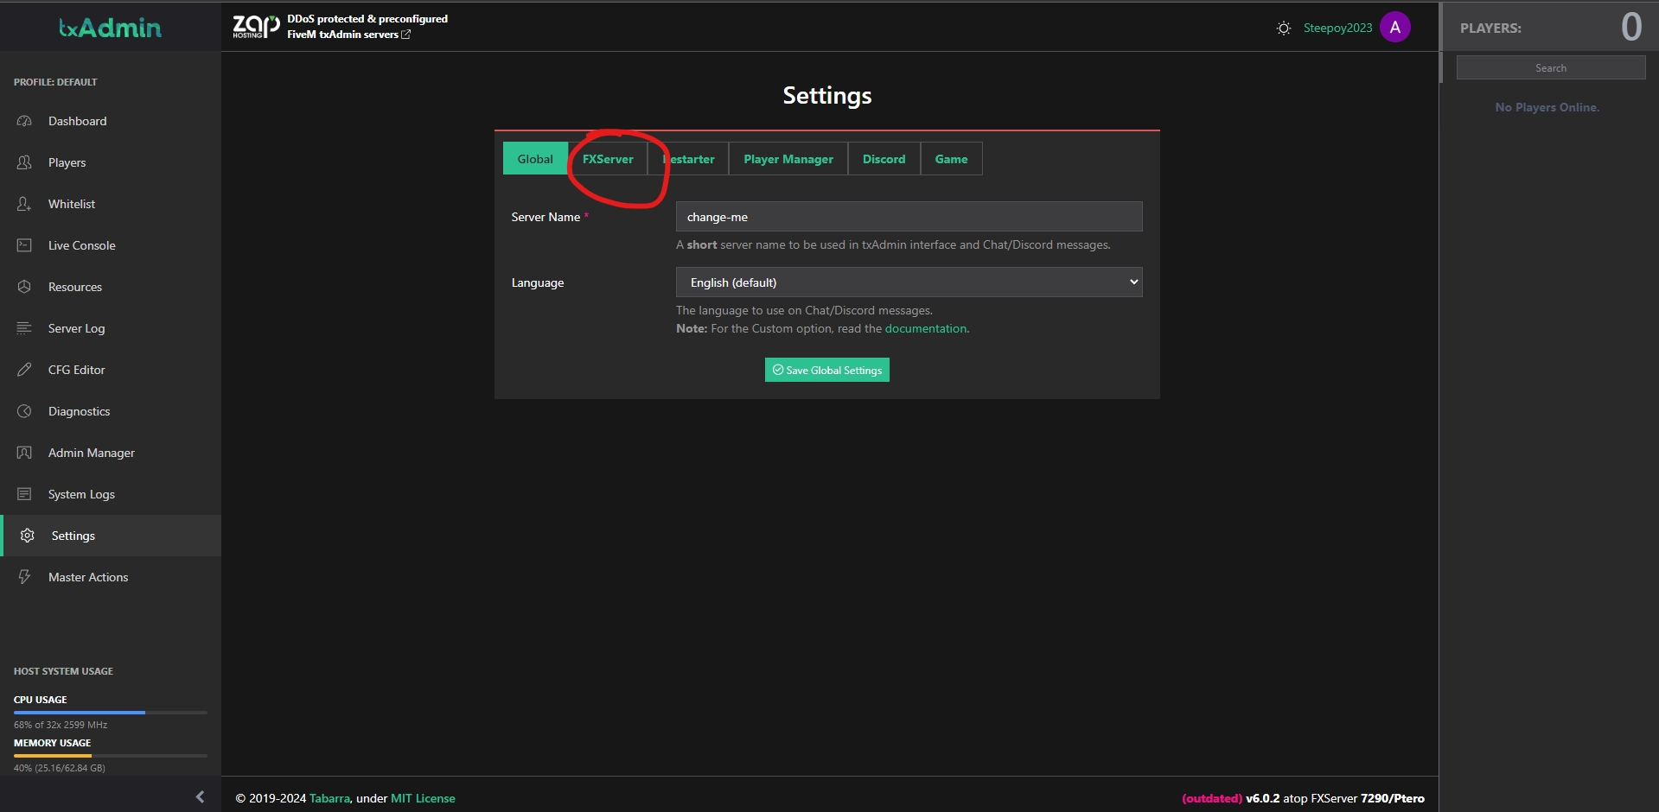Click the Diagnostics icon in sidebar
Screen dimensions: 1659x812
(24, 411)
